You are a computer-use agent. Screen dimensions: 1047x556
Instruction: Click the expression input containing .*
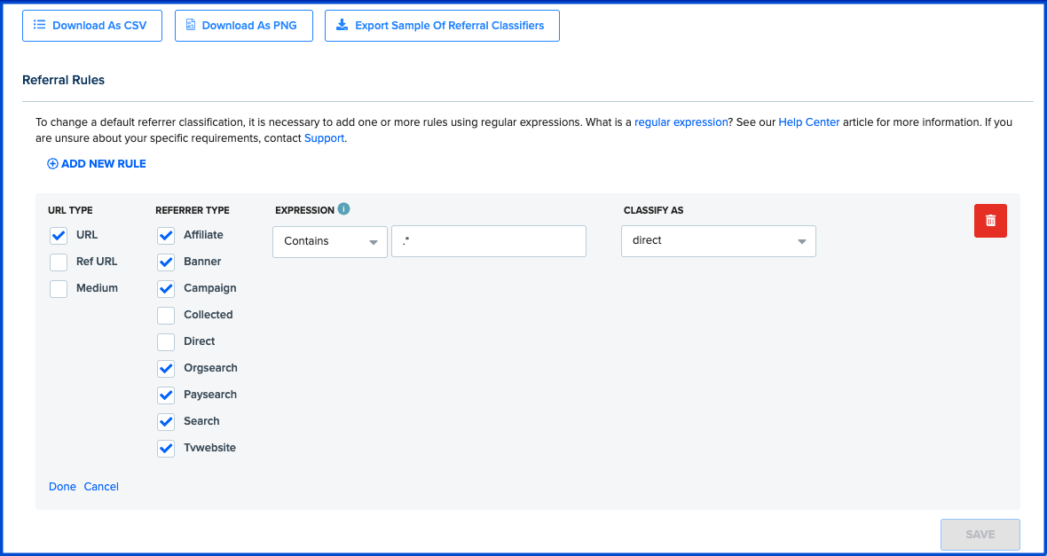tap(488, 240)
